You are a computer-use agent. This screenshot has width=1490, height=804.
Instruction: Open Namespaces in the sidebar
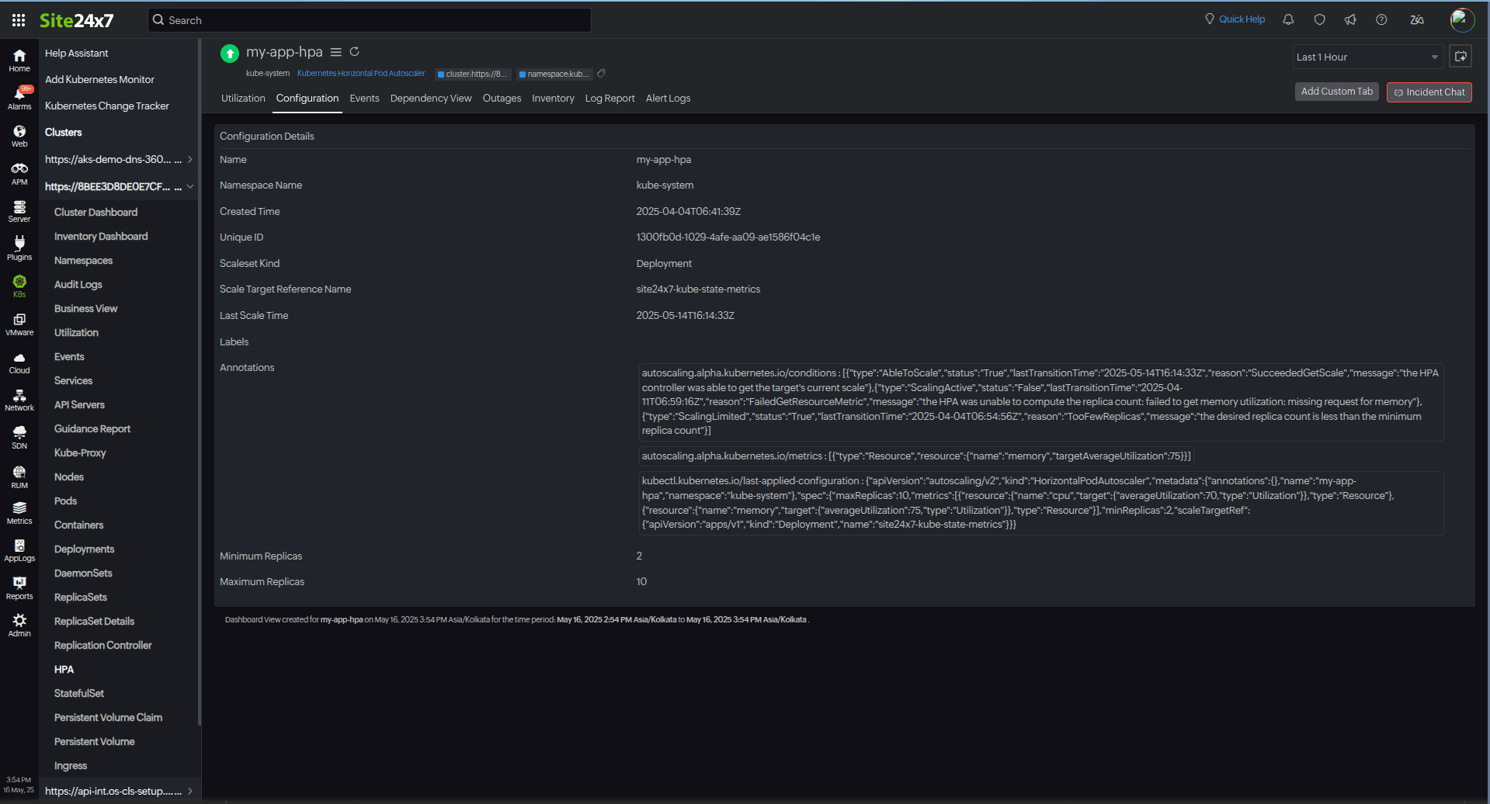pos(83,260)
